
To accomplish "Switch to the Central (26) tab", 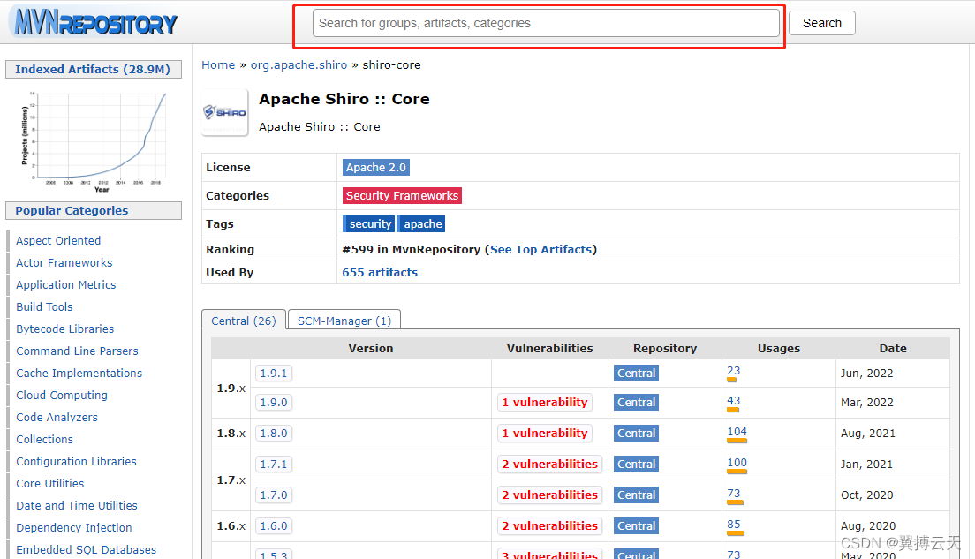I will point(243,321).
